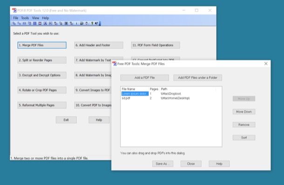This screenshot has width=284, height=185.
Task: Click the pages value 2 for sd.pdf
Action: [150, 98]
